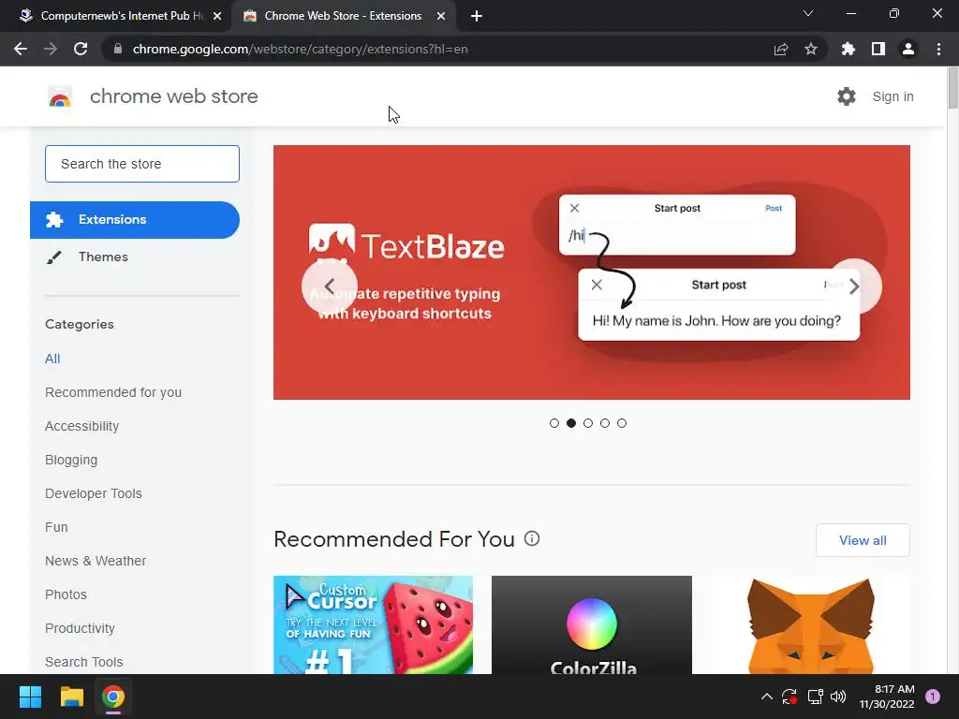The height and width of the screenshot is (719, 959).
Task: Open the ColorZilla extension card
Action: tap(592, 624)
